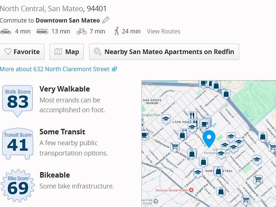Click fork-and-knife restaurant marker above Lyon Hoag

192,116
